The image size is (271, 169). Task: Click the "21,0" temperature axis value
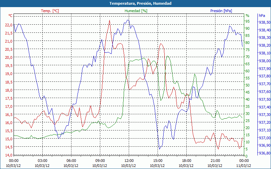(x=9, y=41)
